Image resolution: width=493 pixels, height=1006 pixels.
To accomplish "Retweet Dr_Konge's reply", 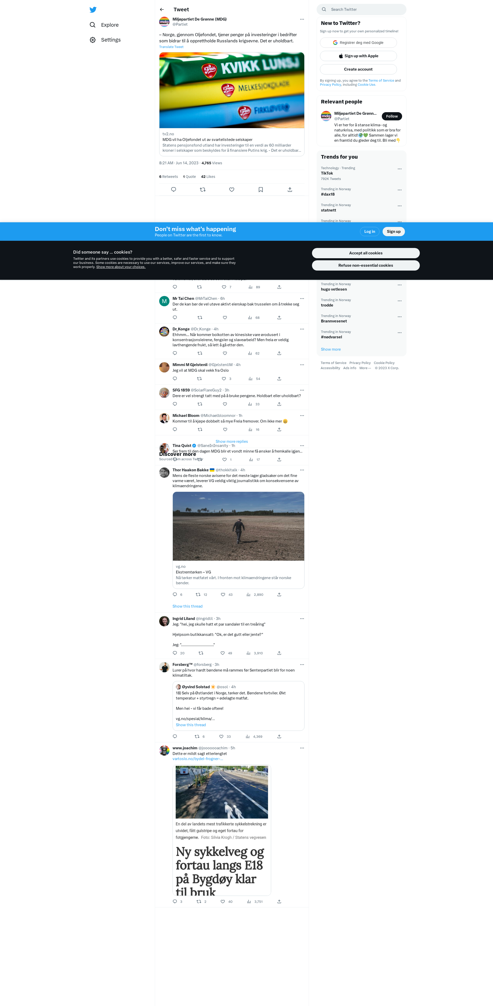I will [200, 353].
